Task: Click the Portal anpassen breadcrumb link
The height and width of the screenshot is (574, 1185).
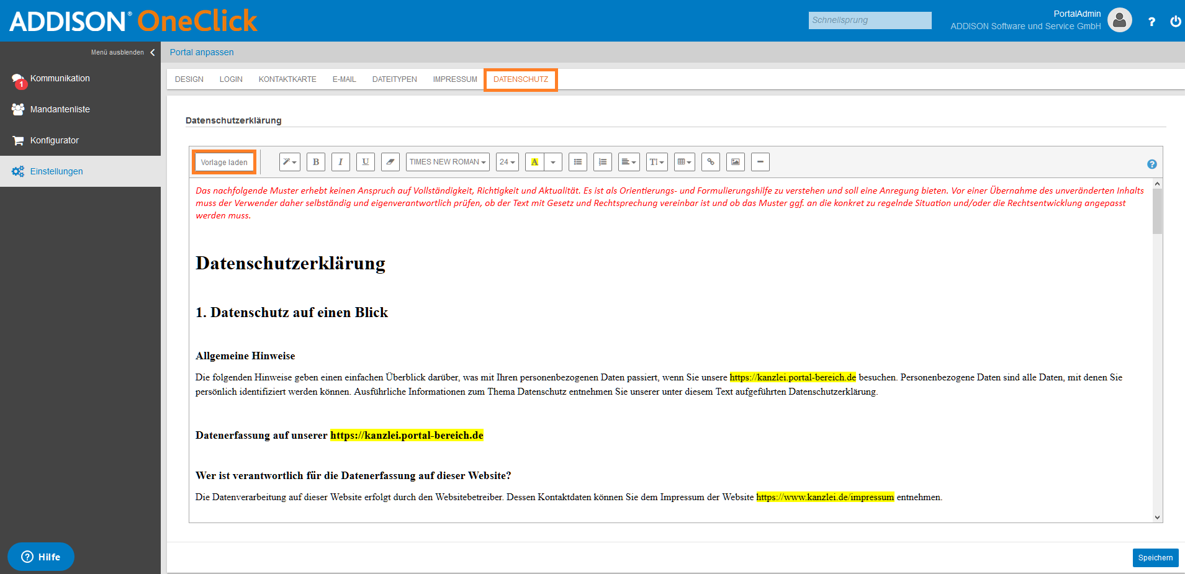Action: pyautogui.click(x=202, y=52)
